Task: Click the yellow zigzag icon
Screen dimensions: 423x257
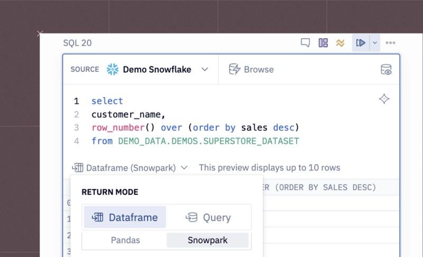Action: tap(340, 43)
